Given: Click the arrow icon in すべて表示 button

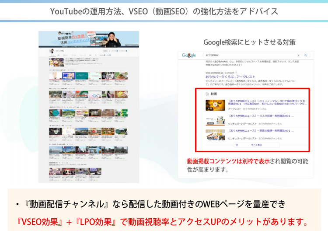Looking at the screenshot, I should coord(237,145).
